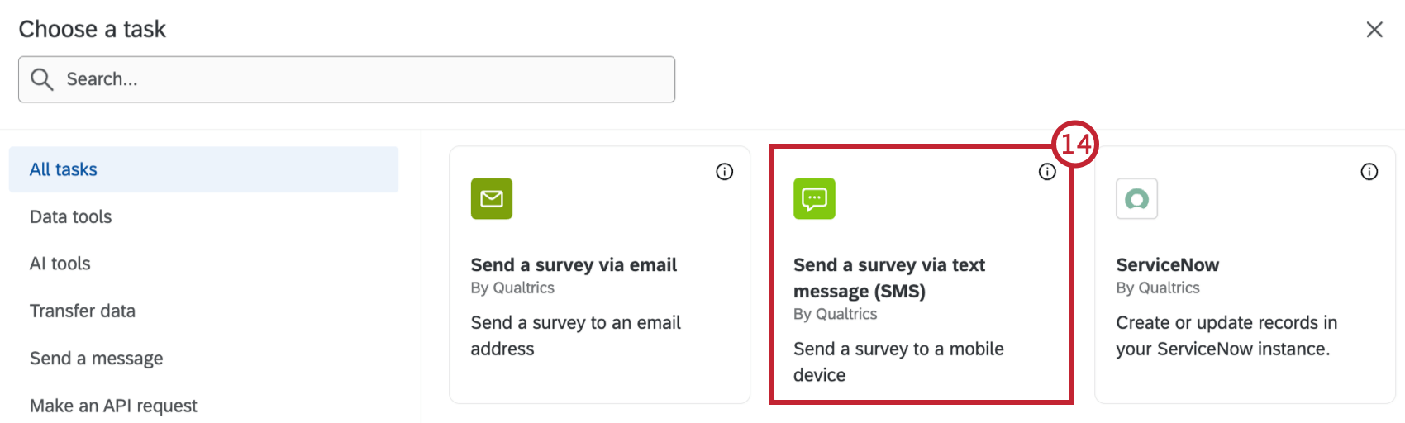Click the green SMS chat bubble icon
The height and width of the screenshot is (423, 1405).
814,198
